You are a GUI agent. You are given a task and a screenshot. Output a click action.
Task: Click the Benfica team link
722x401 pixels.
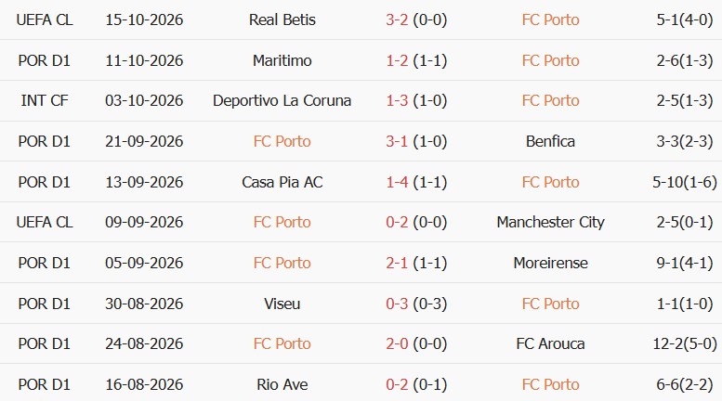pyautogui.click(x=550, y=141)
